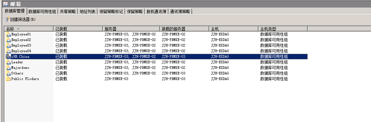The image size is (371, 122).
Task: Switch to the 通讯簿策略 tab
Action: coord(180,11)
